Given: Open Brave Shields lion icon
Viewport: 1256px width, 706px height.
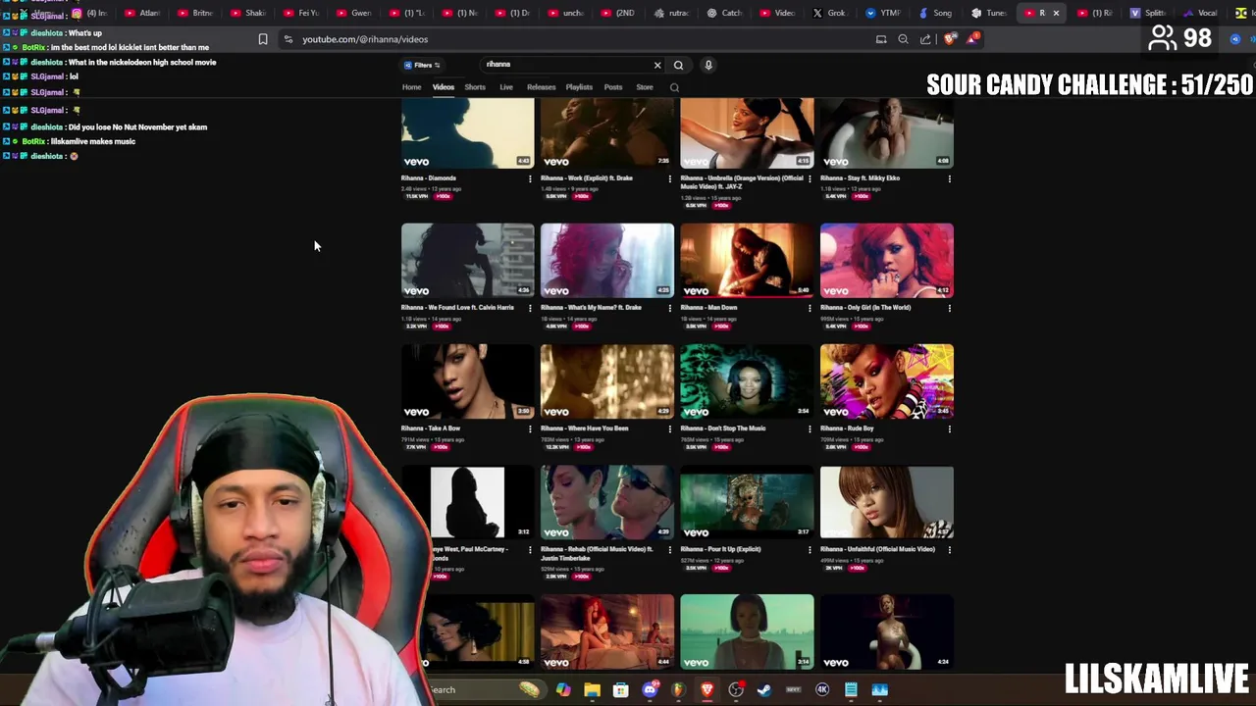Looking at the screenshot, I should pyautogui.click(x=950, y=39).
